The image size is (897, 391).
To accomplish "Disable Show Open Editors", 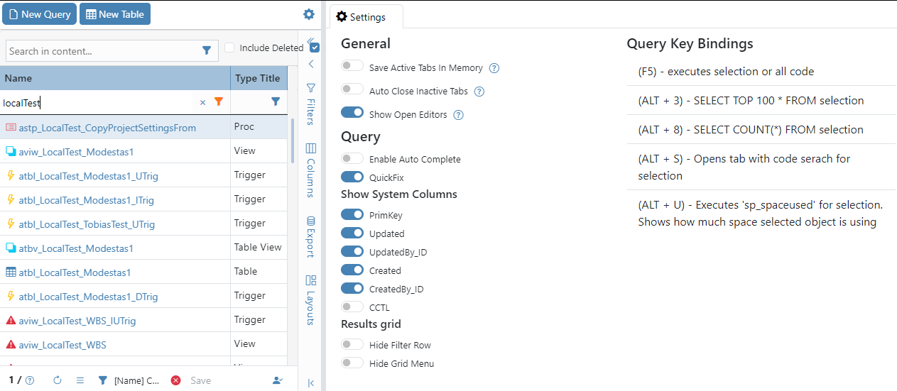I will tap(352, 113).
